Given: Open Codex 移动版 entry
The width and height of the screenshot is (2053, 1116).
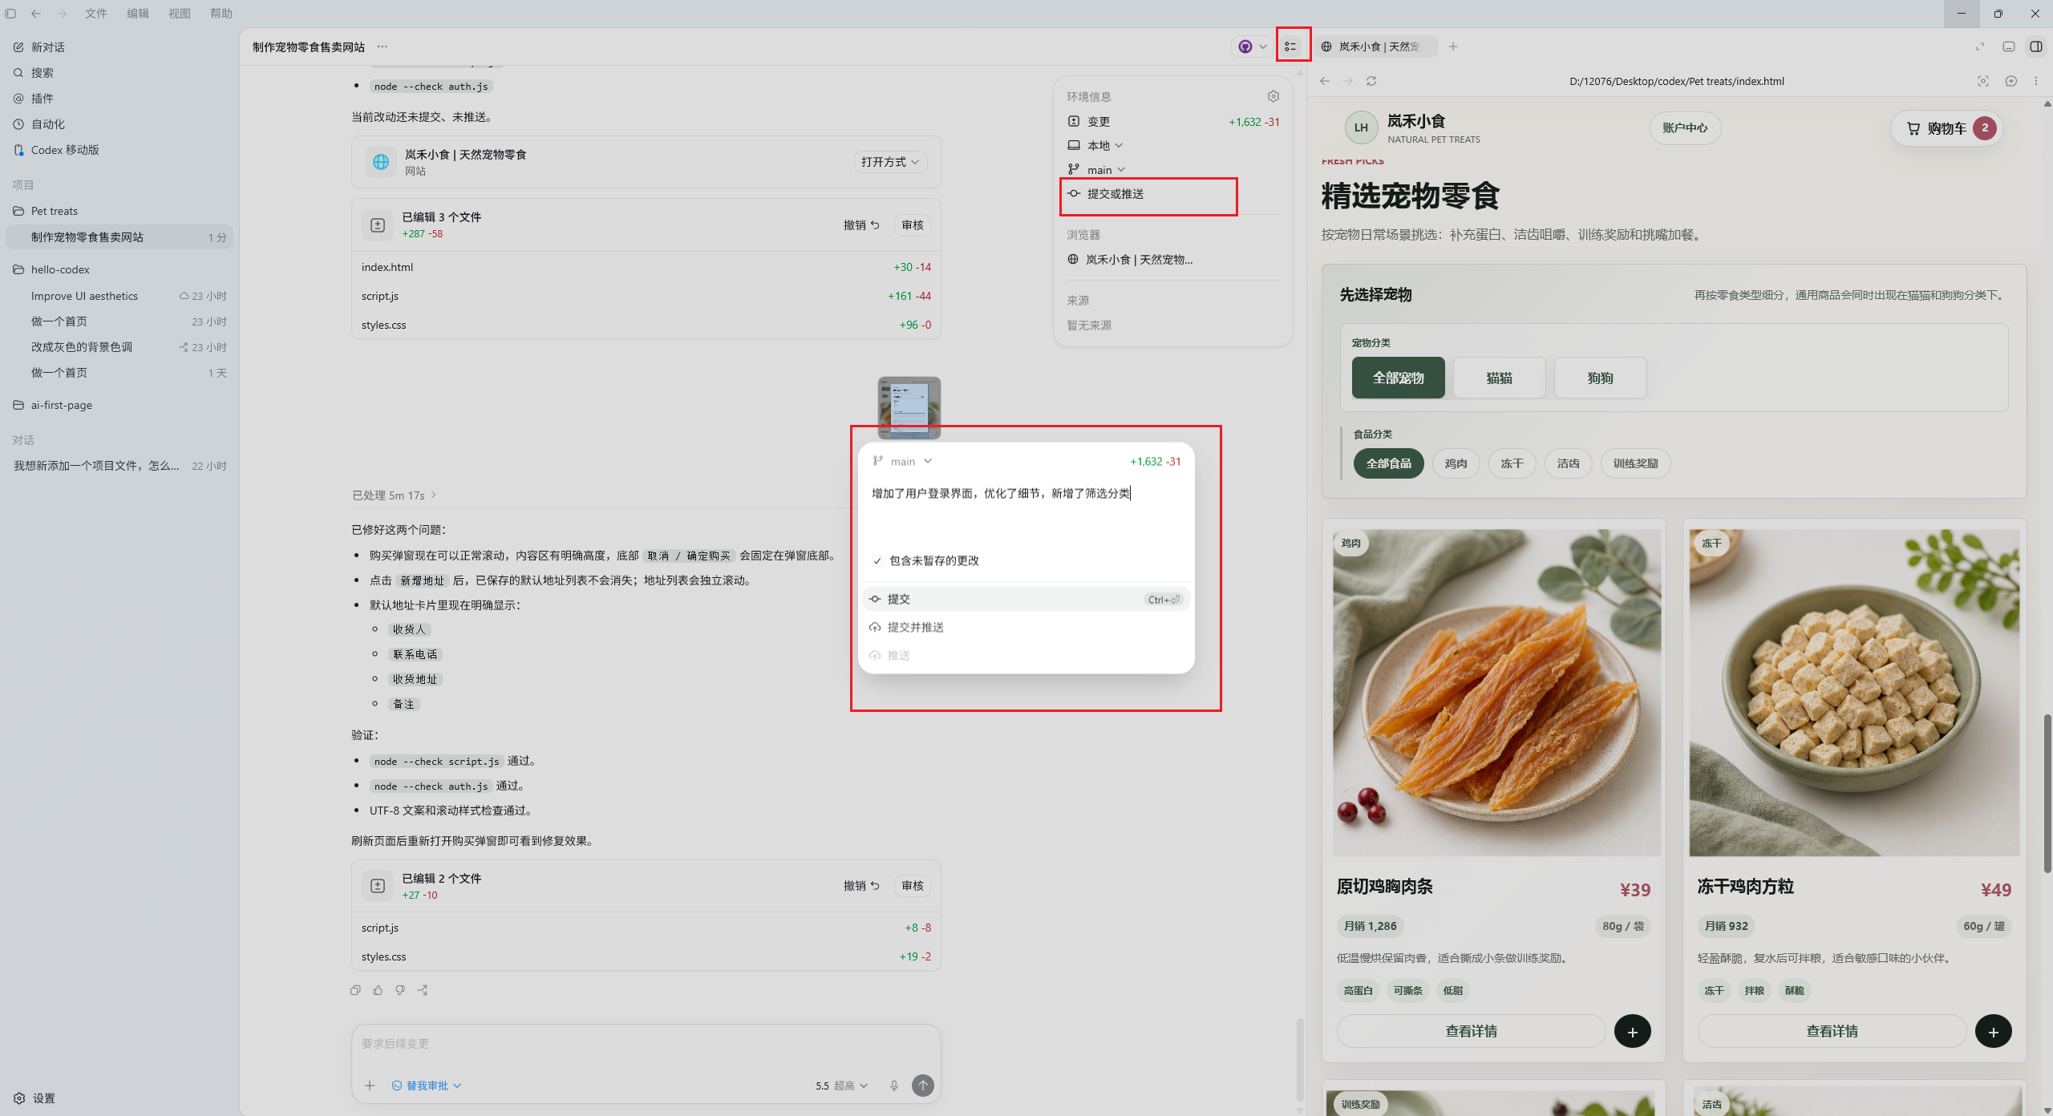Looking at the screenshot, I should click(x=56, y=150).
